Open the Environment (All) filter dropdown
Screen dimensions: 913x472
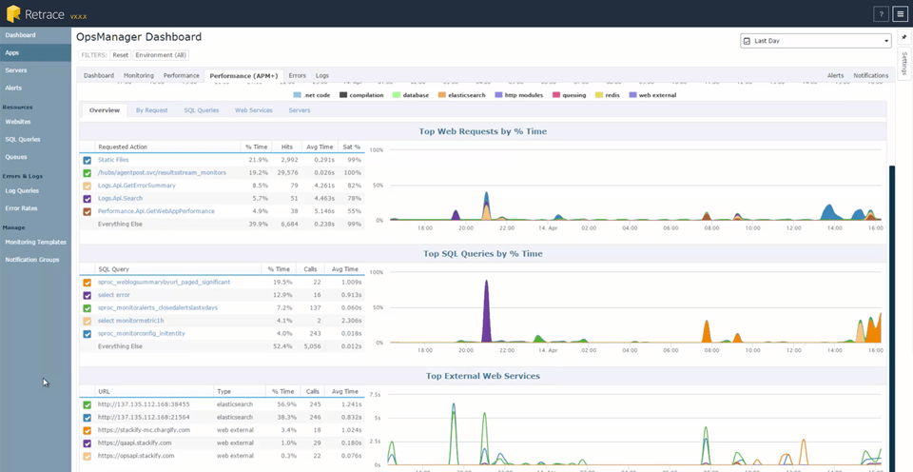pyautogui.click(x=161, y=55)
